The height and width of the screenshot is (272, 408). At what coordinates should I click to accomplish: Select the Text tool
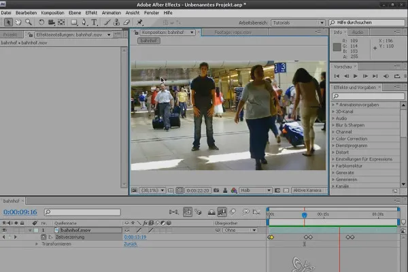[x=95, y=22]
